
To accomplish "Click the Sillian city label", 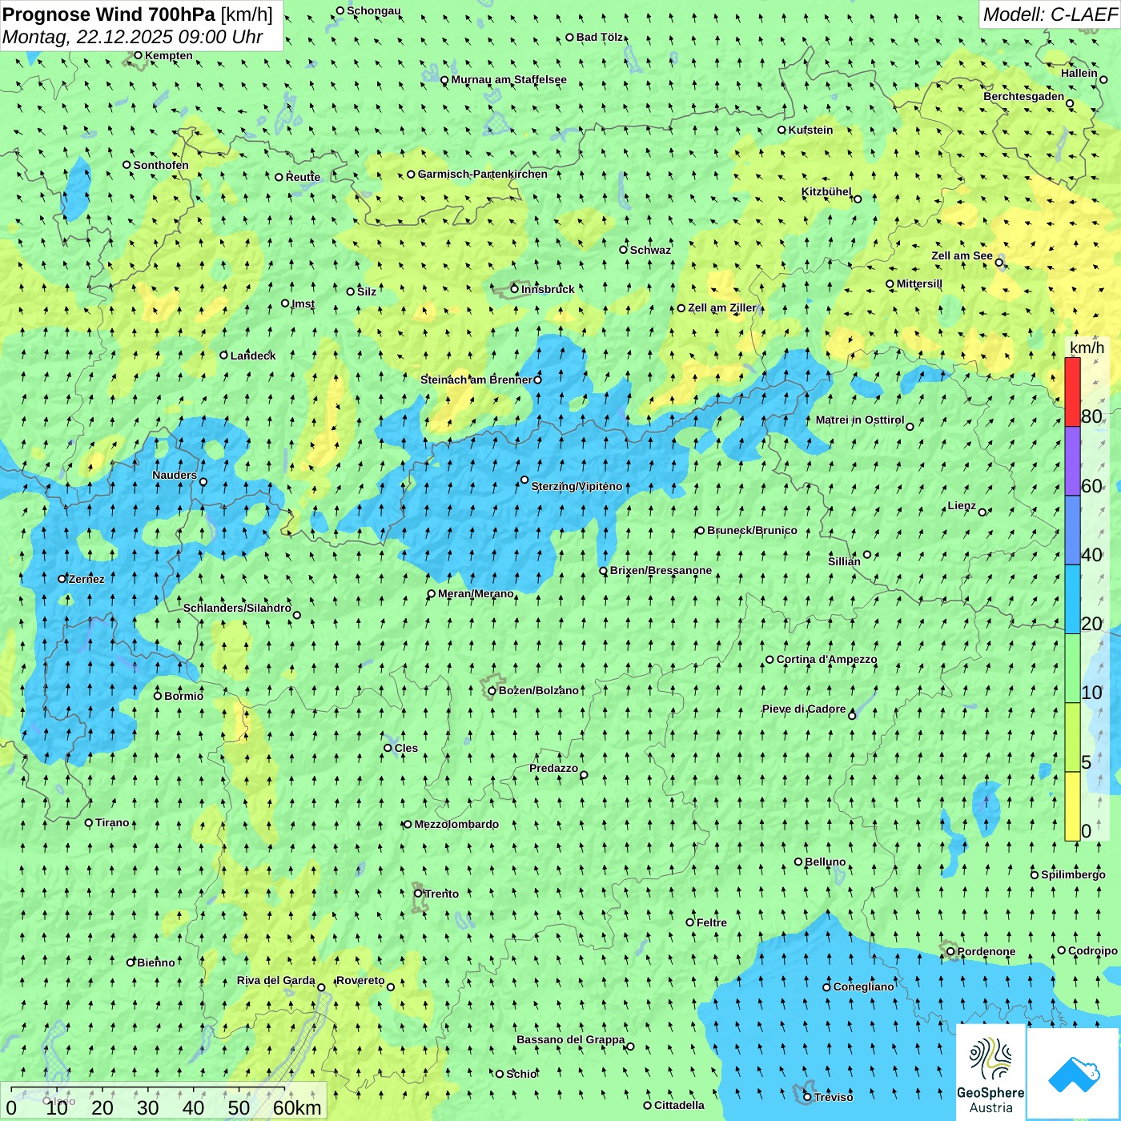I will click(844, 561).
